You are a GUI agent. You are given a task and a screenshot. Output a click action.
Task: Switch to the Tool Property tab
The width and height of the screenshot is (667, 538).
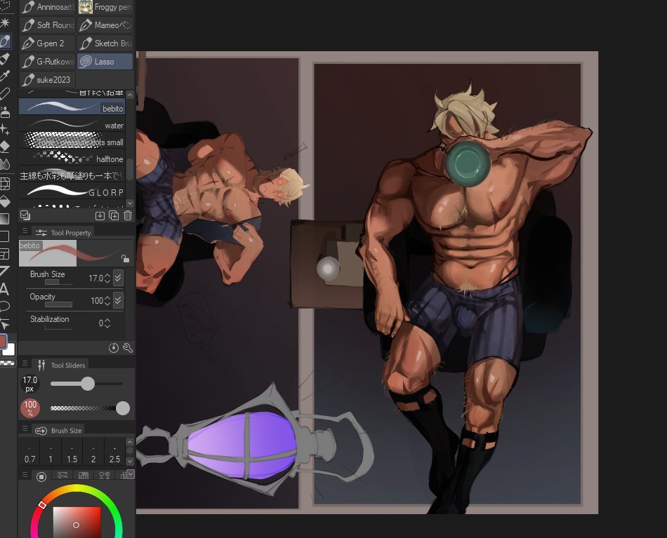(67, 232)
